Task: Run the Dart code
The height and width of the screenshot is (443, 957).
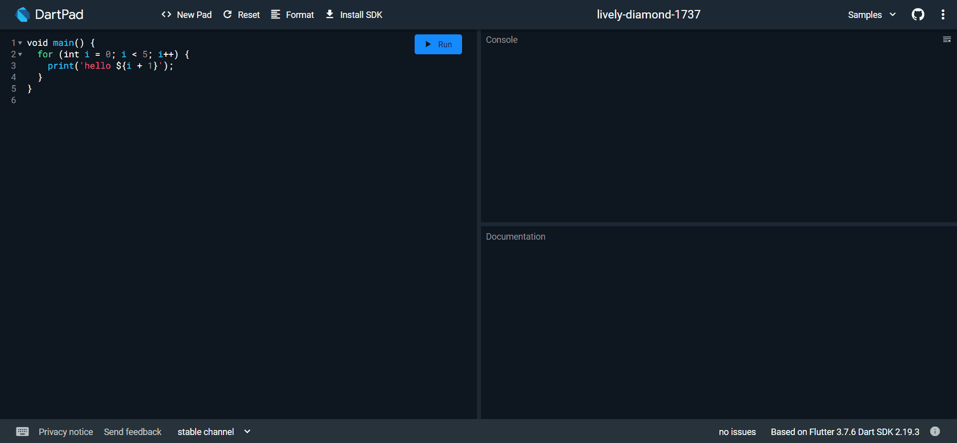Action: click(438, 44)
